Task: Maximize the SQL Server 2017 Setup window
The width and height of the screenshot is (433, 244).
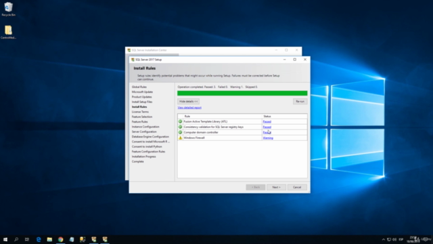Action: 295,60
